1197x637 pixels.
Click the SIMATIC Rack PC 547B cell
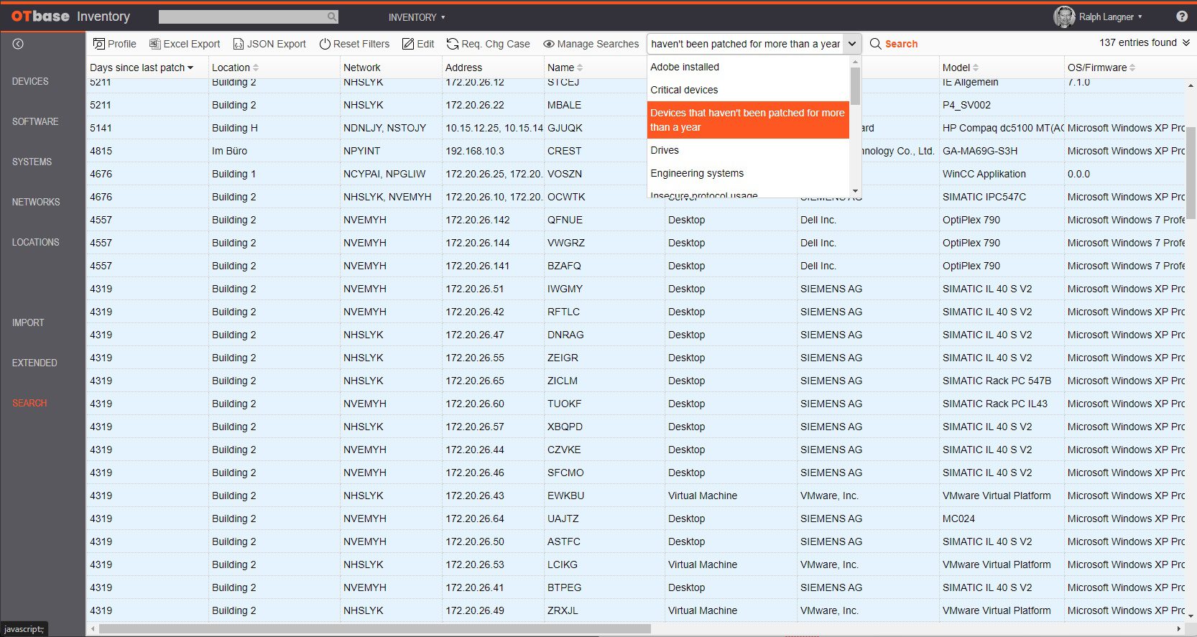[997, 381]
